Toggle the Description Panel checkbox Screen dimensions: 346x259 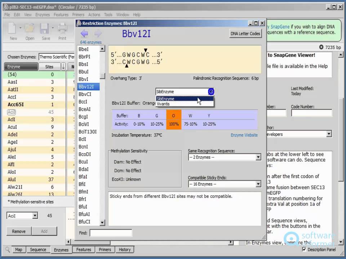304,249
